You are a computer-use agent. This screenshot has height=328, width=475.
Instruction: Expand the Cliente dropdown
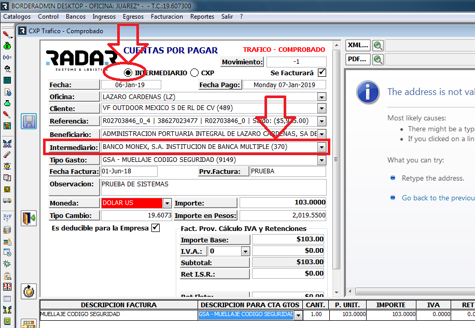pyautogui.click(x=322, y=108)
